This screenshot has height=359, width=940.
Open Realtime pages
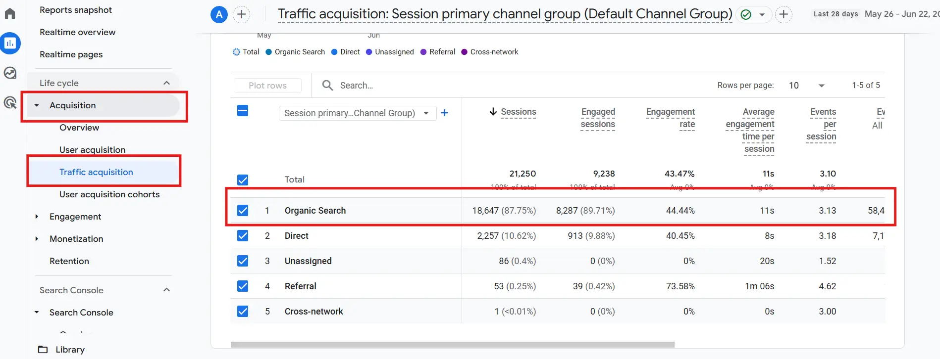point(71,54)
